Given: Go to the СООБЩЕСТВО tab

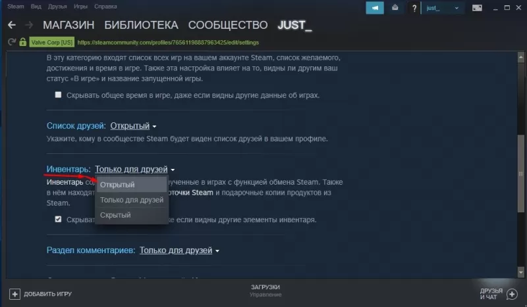Looking at the screenshot, I should pyautogui.click(x=228, y=25).
